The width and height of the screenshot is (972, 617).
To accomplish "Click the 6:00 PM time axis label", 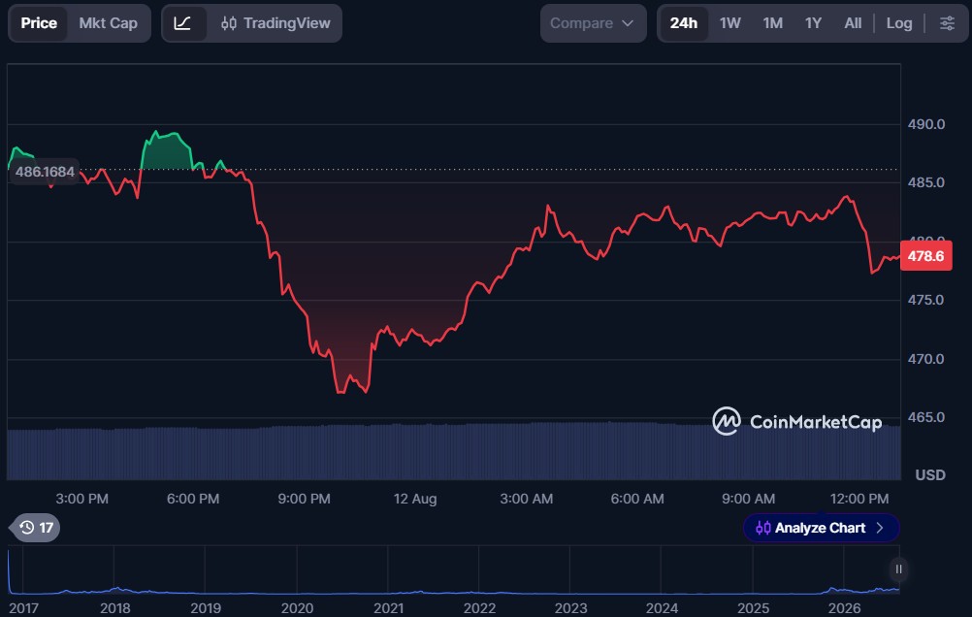I will pos(193,499).
